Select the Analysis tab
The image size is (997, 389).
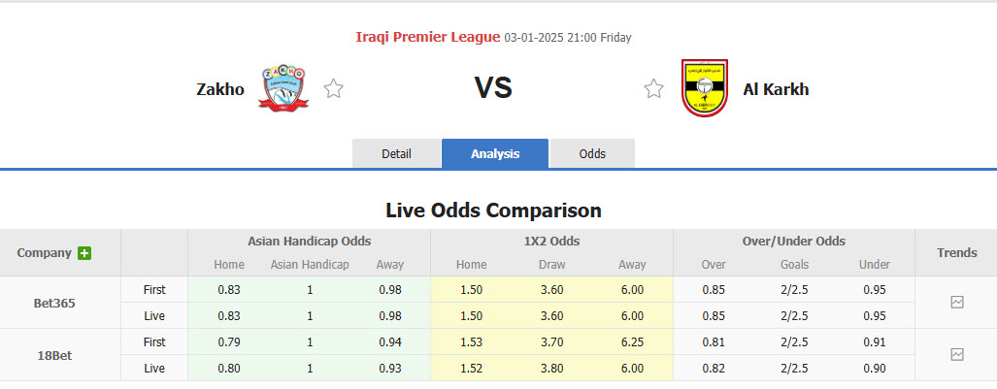pyautogui.click(x=495, y=154)
